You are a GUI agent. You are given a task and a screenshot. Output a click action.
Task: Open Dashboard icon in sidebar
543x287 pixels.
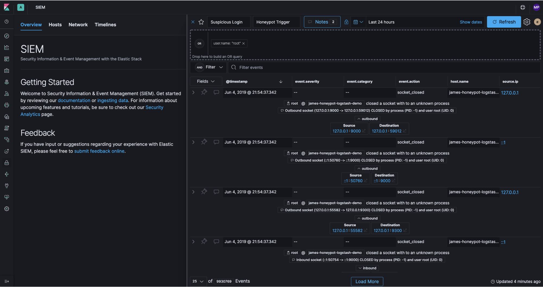point(7,59)
